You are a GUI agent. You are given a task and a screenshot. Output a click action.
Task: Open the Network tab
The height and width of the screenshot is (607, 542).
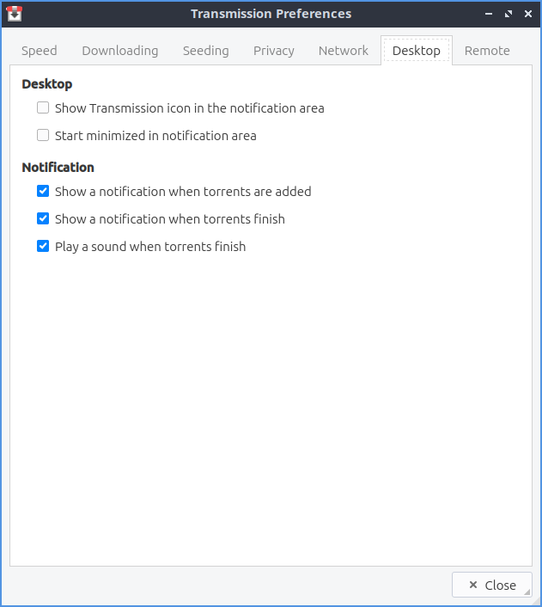(x=344, y=51)
